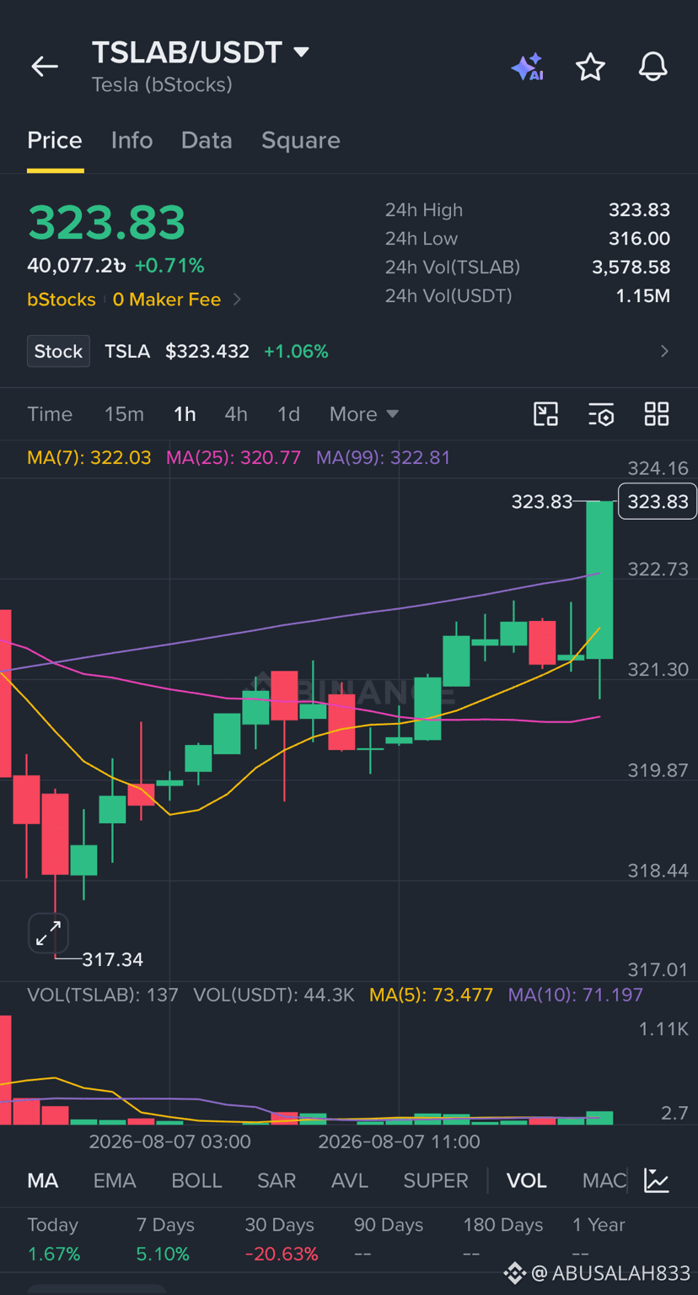Tap 24h Vol(USDT) value 1.15M
The image size is (698, 1295).
[643, 296]
